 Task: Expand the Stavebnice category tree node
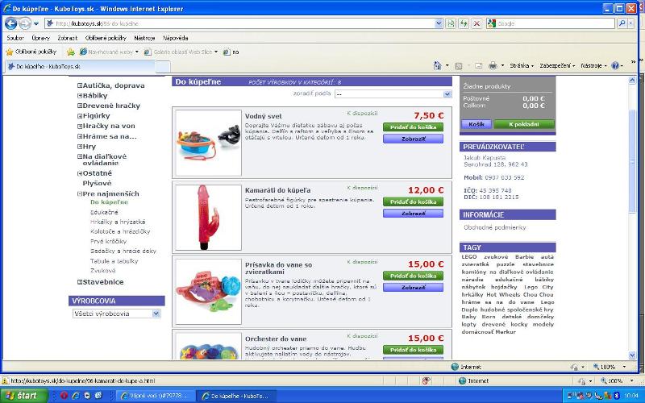coord(80,282)
